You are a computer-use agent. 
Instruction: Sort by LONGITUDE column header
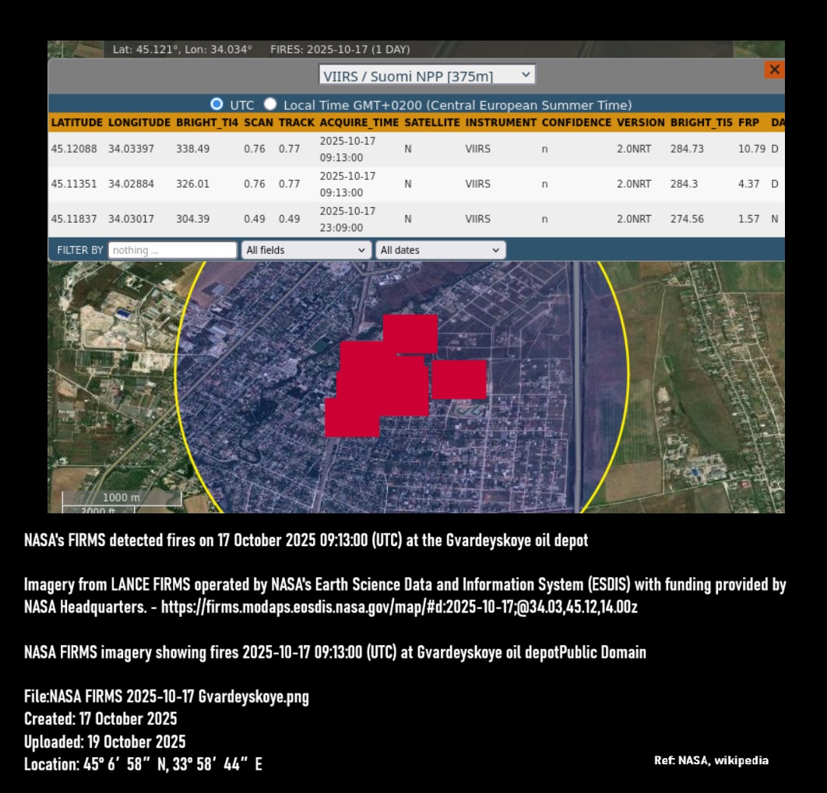pyautogui.click(x=139, y=123)
